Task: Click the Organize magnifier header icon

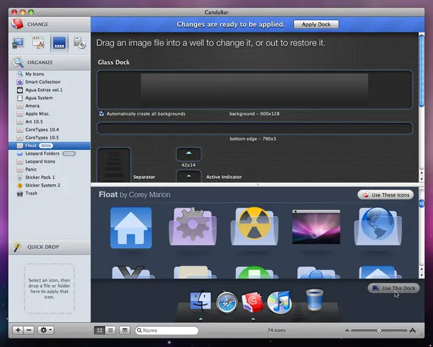Action: (18, 62)
